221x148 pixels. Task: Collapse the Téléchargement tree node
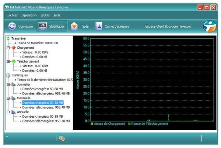(x=8, y=61)
